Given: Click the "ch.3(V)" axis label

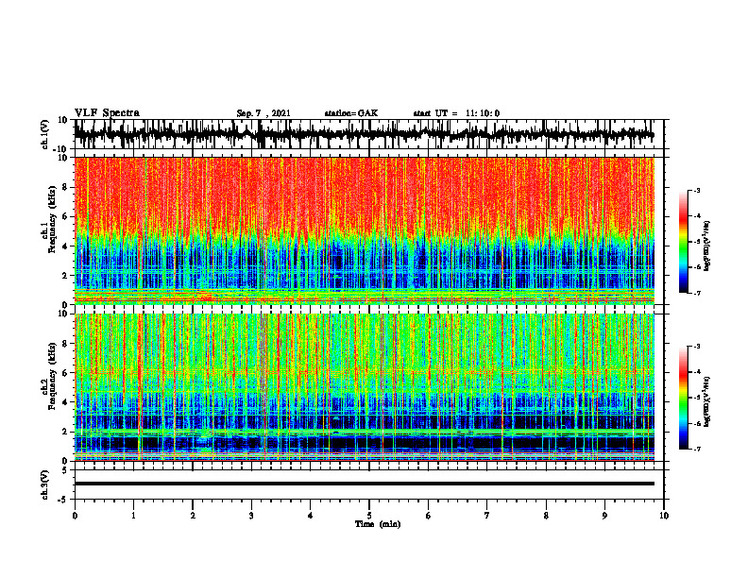Looking at the screenshot, I should pos(44,484).
